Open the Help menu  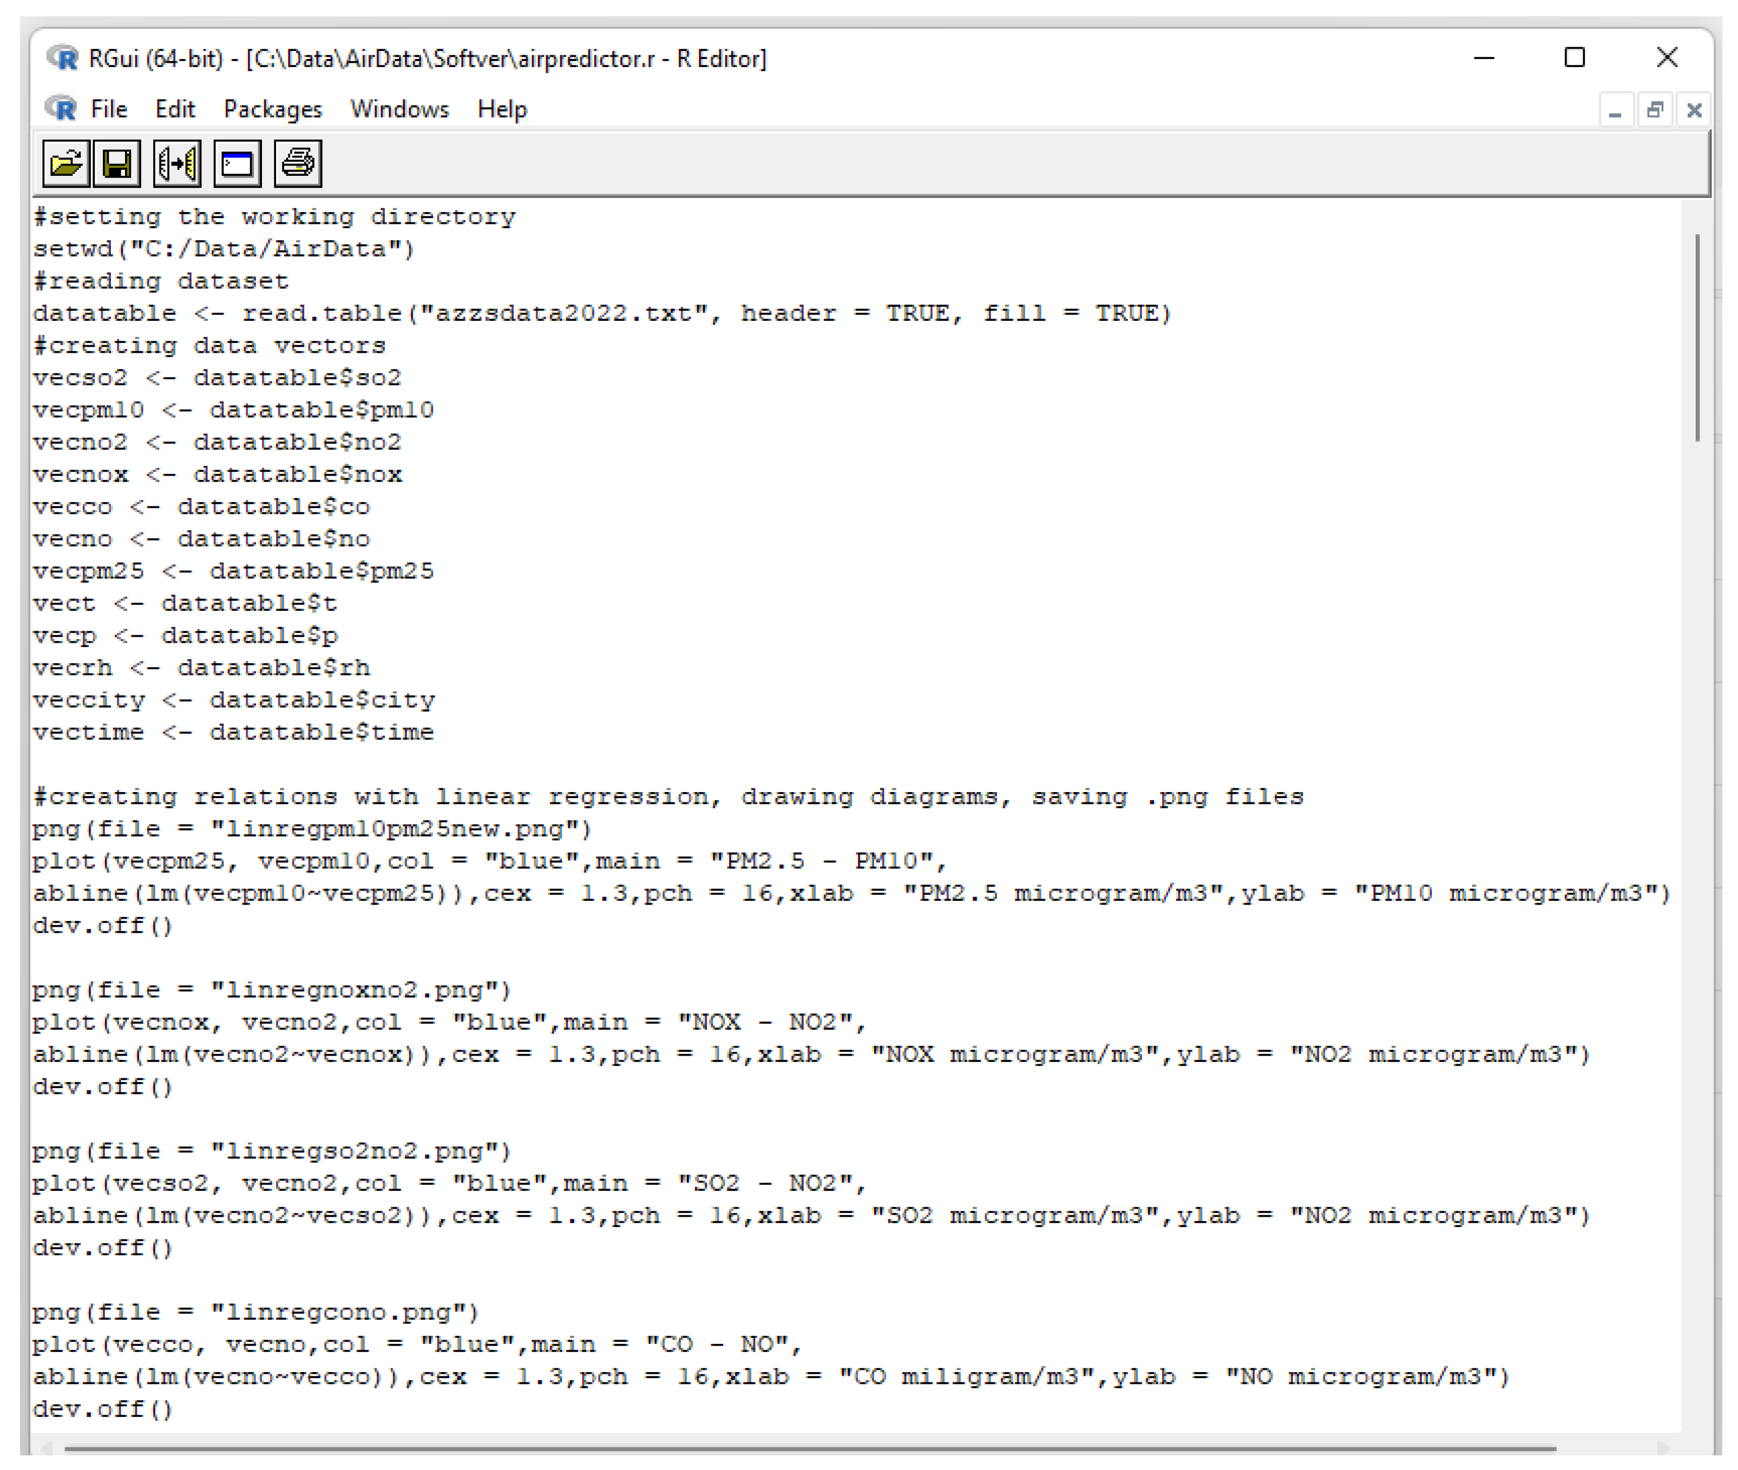(x=502, y=109)
